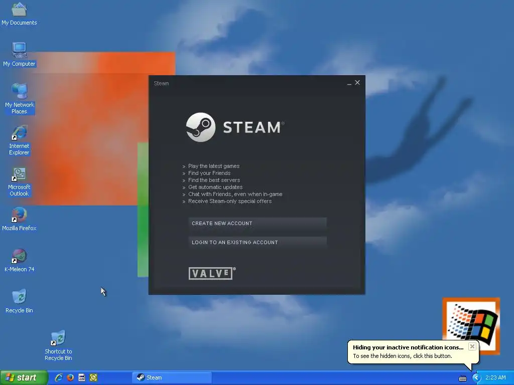Dismiss the notification balloon with its X

[472, 346]
